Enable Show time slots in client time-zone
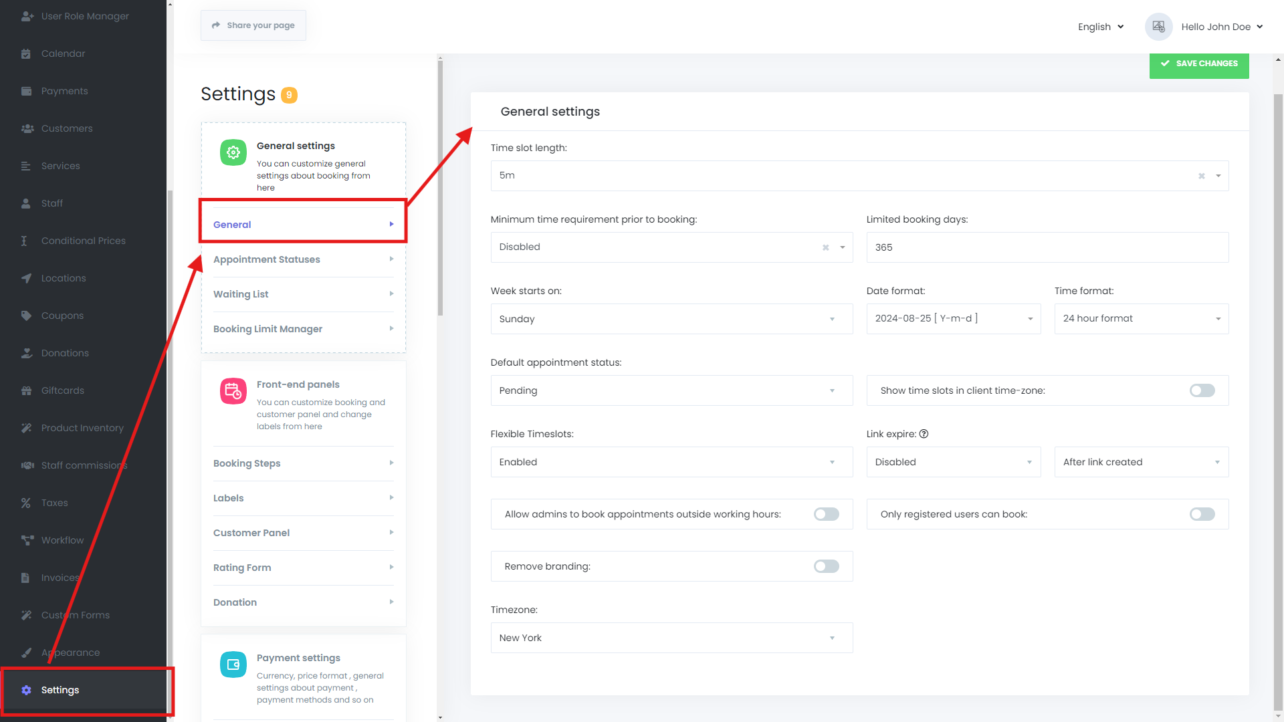 click(1202, 390)
